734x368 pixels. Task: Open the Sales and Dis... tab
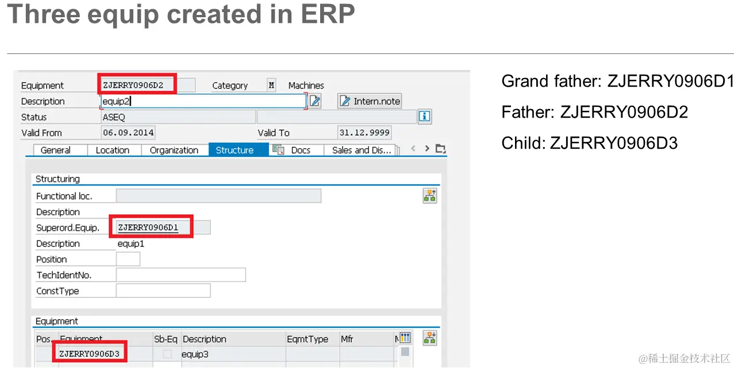pyautogui.click(x=362, y=150)
